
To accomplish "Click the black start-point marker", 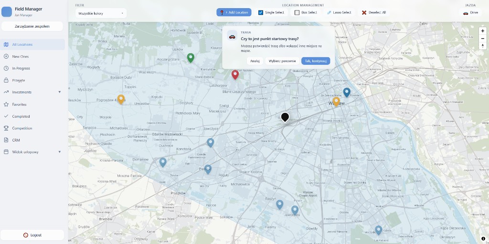I will point(285,117).
